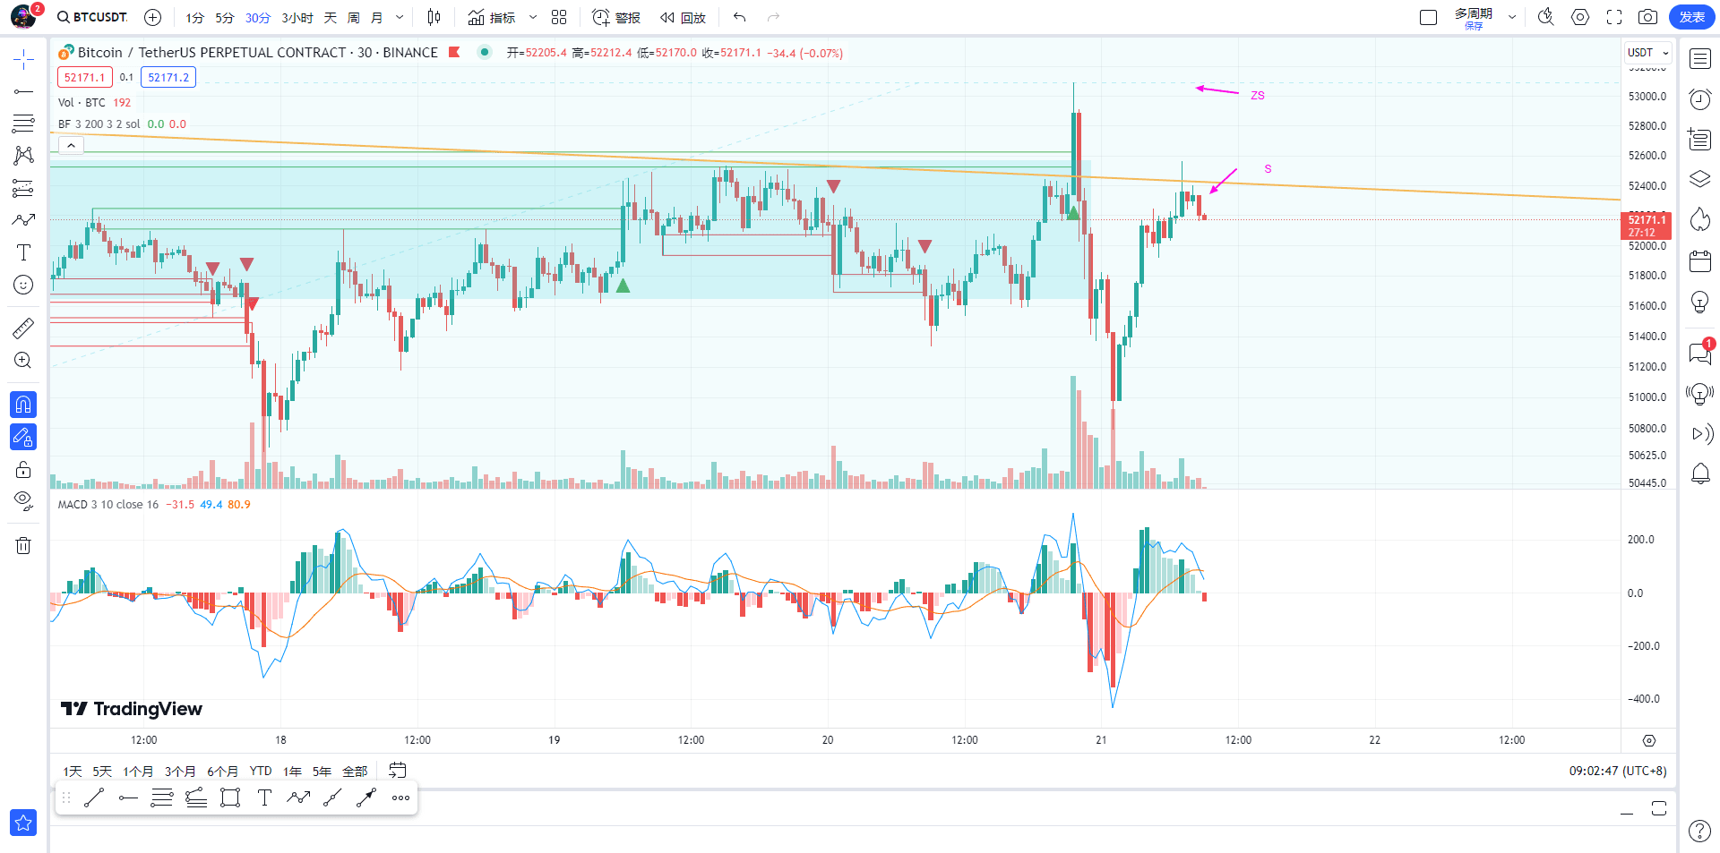
Task: Click the 09:02:47 (UTC+8) timezone selector
Action: (x=1618, y=771)
